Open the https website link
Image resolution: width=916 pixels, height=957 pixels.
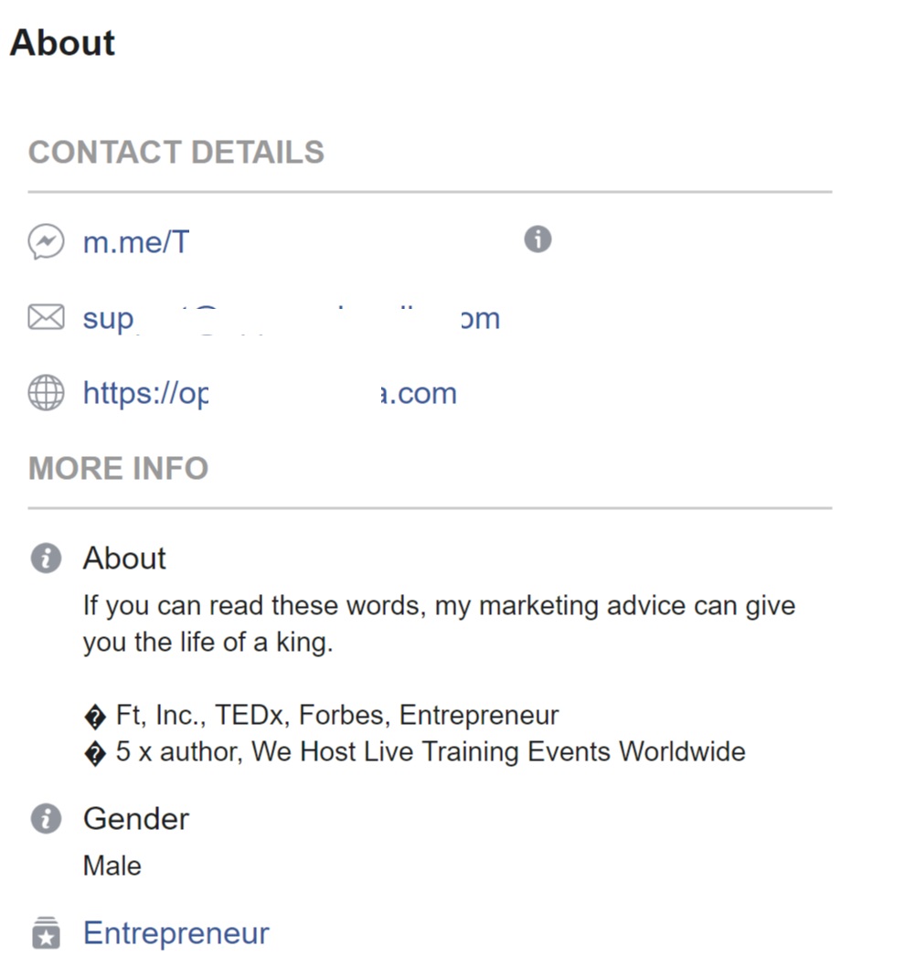(x=270, y=393)
